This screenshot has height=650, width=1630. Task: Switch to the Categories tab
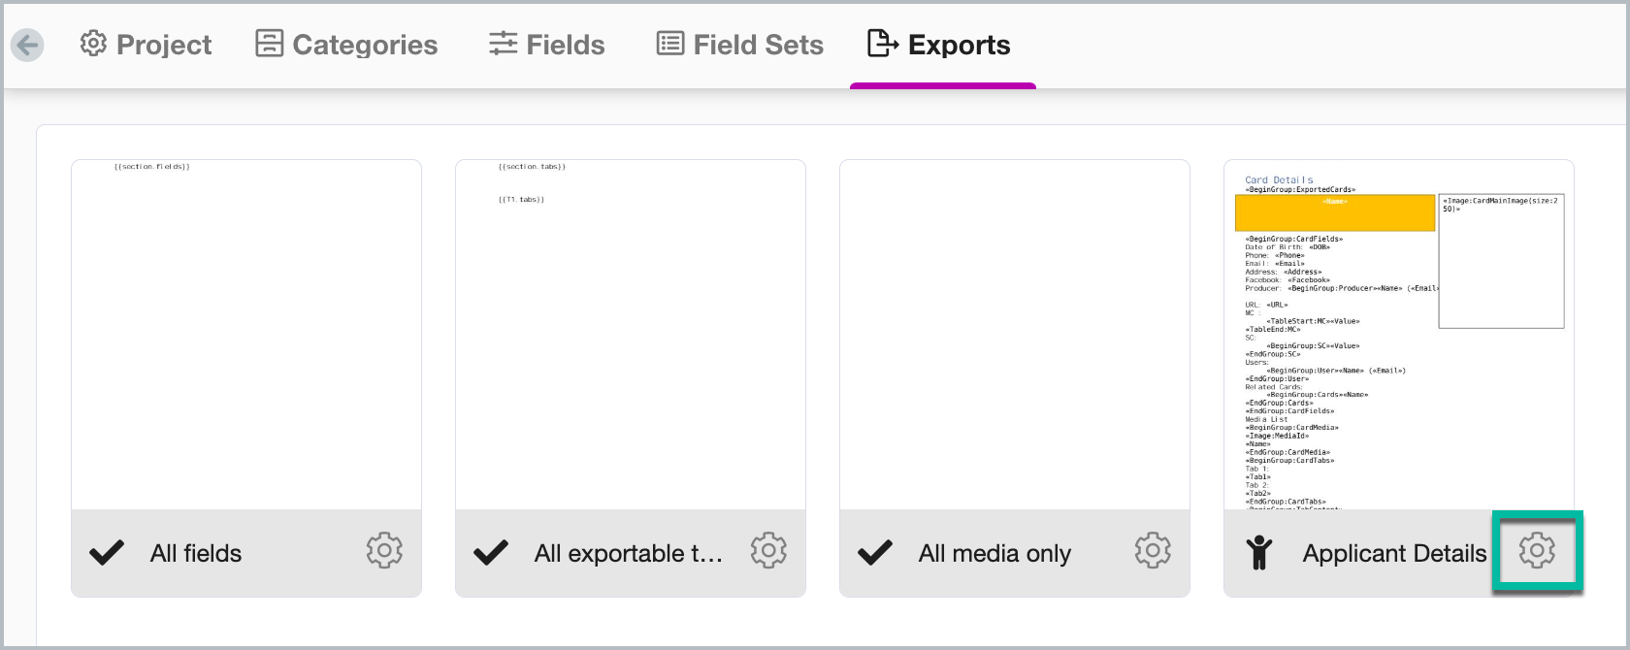pos(346,45)
